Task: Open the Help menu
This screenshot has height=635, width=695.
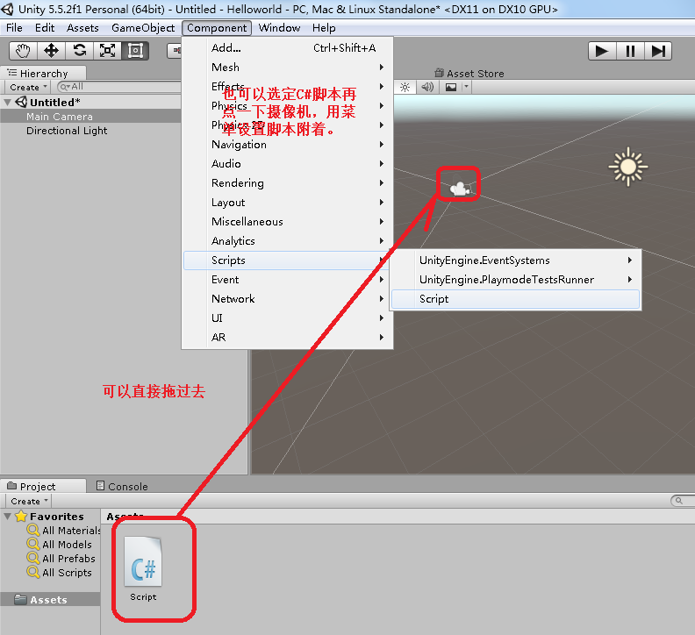Action: coord(324,28)
